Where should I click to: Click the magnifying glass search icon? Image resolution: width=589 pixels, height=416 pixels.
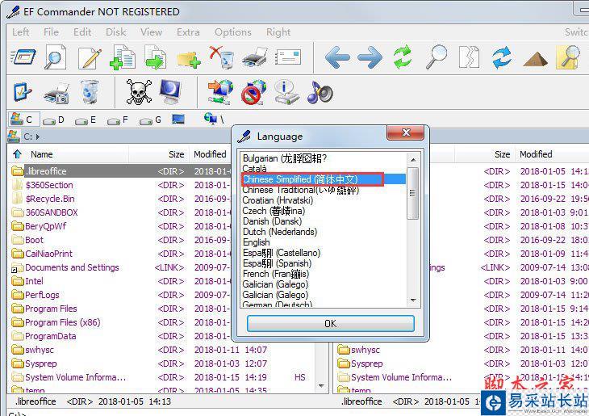pos(437,57)
